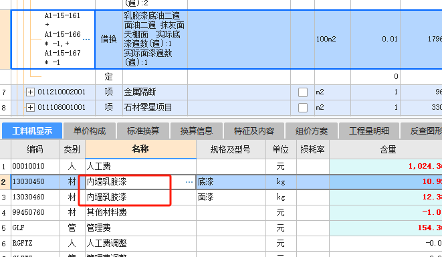Viewport: 442px width, 257px height.
Task: Switch to the 工料机显示 tab
Action: (32, 131)
